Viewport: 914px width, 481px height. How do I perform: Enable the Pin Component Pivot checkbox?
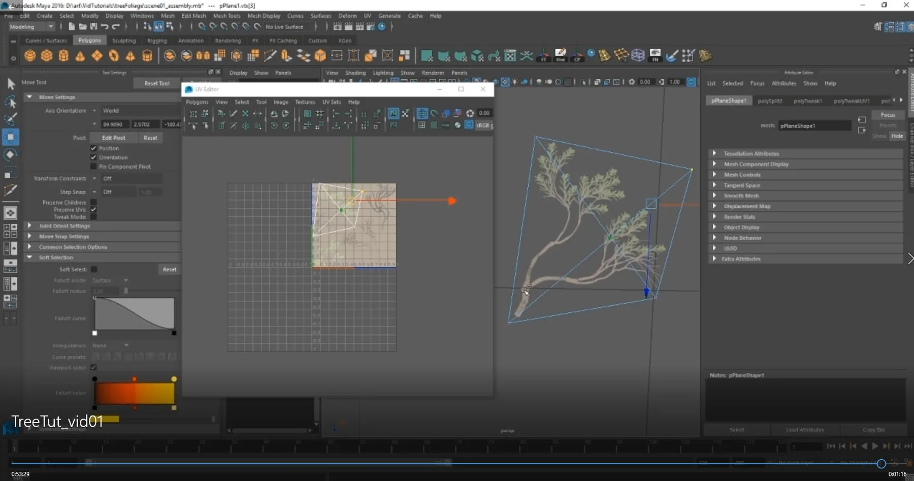(x=94, y=166)
